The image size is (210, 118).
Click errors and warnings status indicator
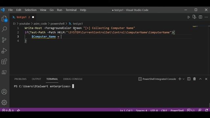coord(8,110)
